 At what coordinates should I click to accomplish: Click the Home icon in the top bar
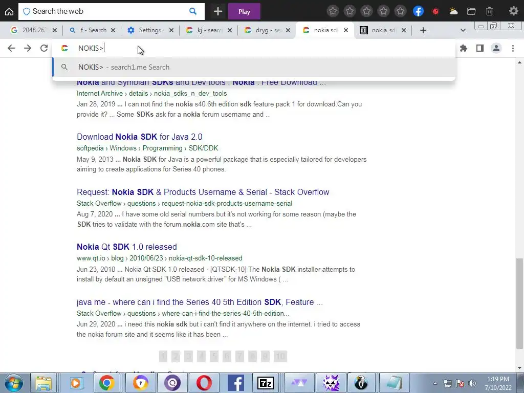(9, 11)
